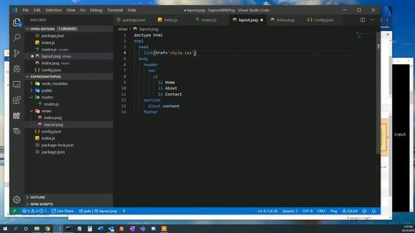
Task: Click the feedback smiley in status bar
Action: pyautogui.click(x=364, y=211)
